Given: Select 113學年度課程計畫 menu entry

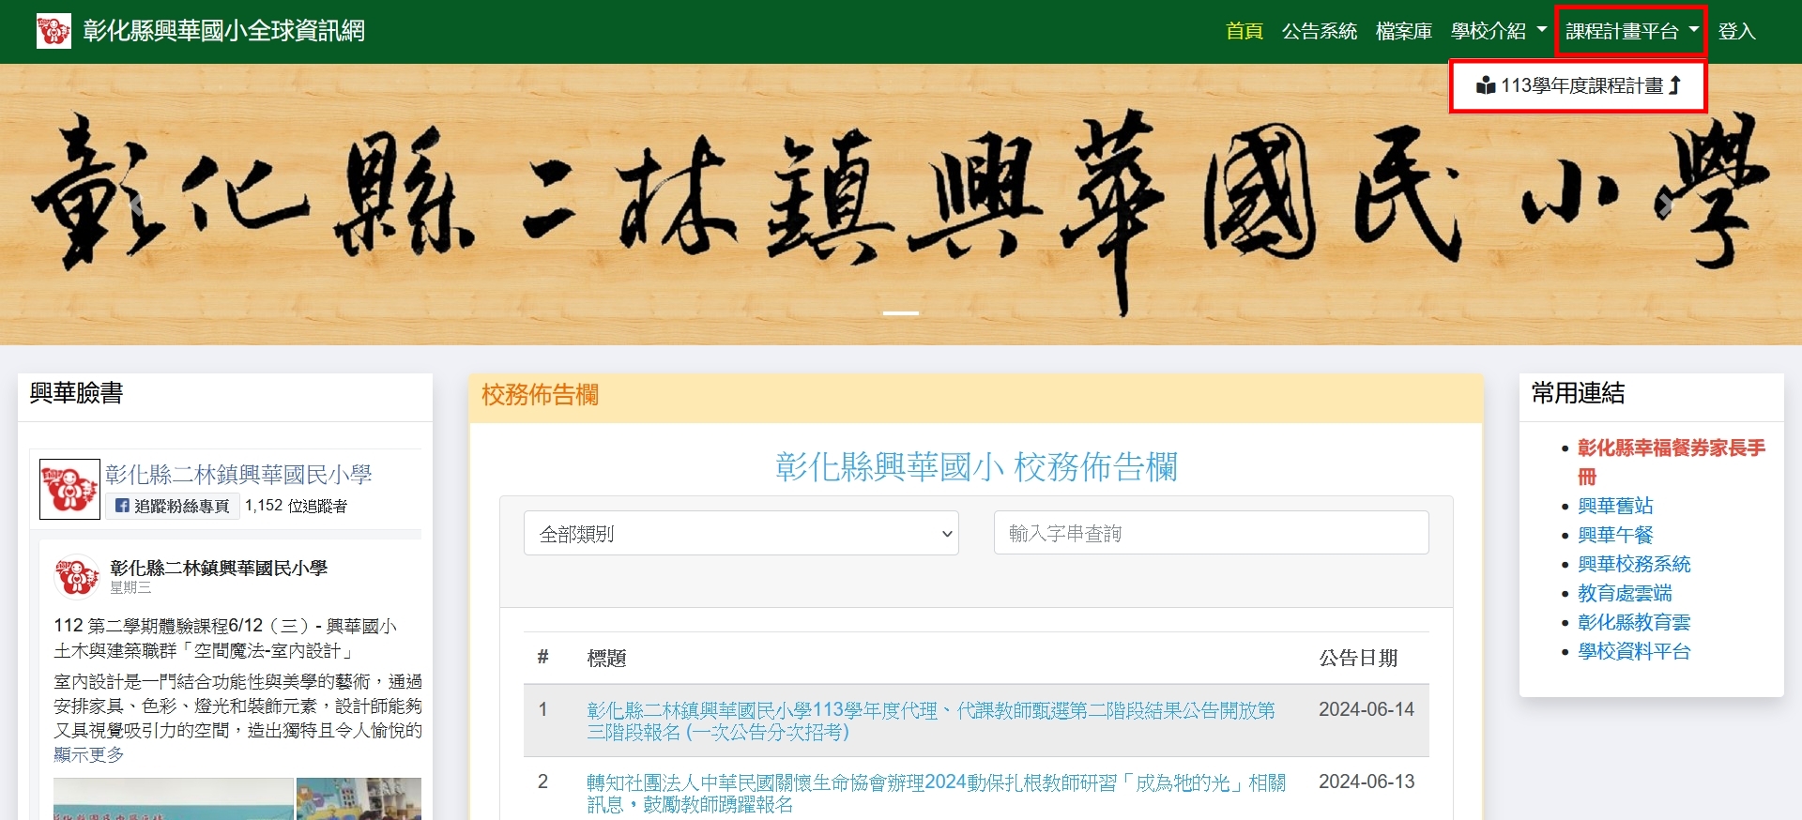Looking at the screenshot, I should (x=1578, y=86).
